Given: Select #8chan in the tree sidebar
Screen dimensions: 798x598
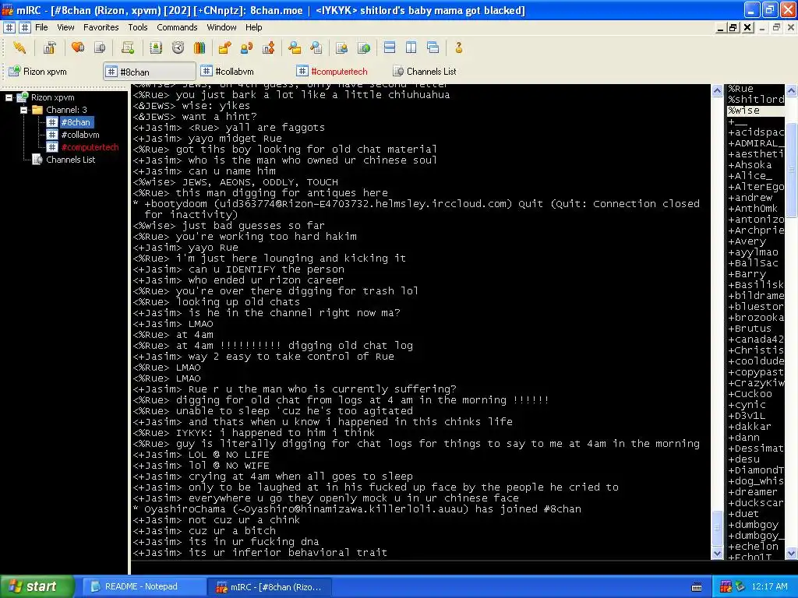Looking at the screenshot, I should [x=76, y=122].
